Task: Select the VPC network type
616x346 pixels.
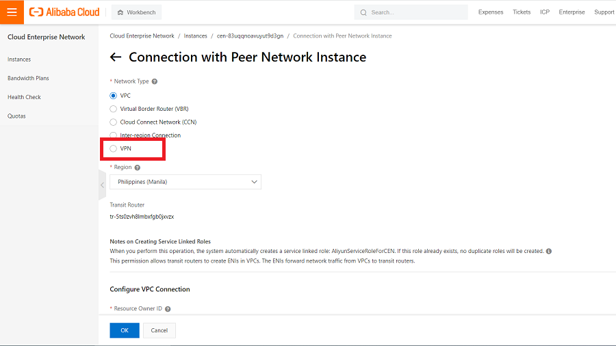Action: (x=114, y=96)
